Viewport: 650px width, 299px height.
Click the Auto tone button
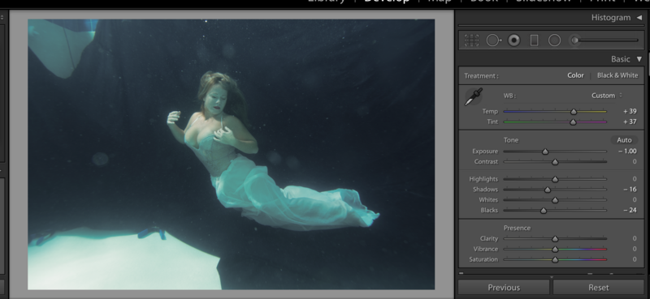click(624, 140)
